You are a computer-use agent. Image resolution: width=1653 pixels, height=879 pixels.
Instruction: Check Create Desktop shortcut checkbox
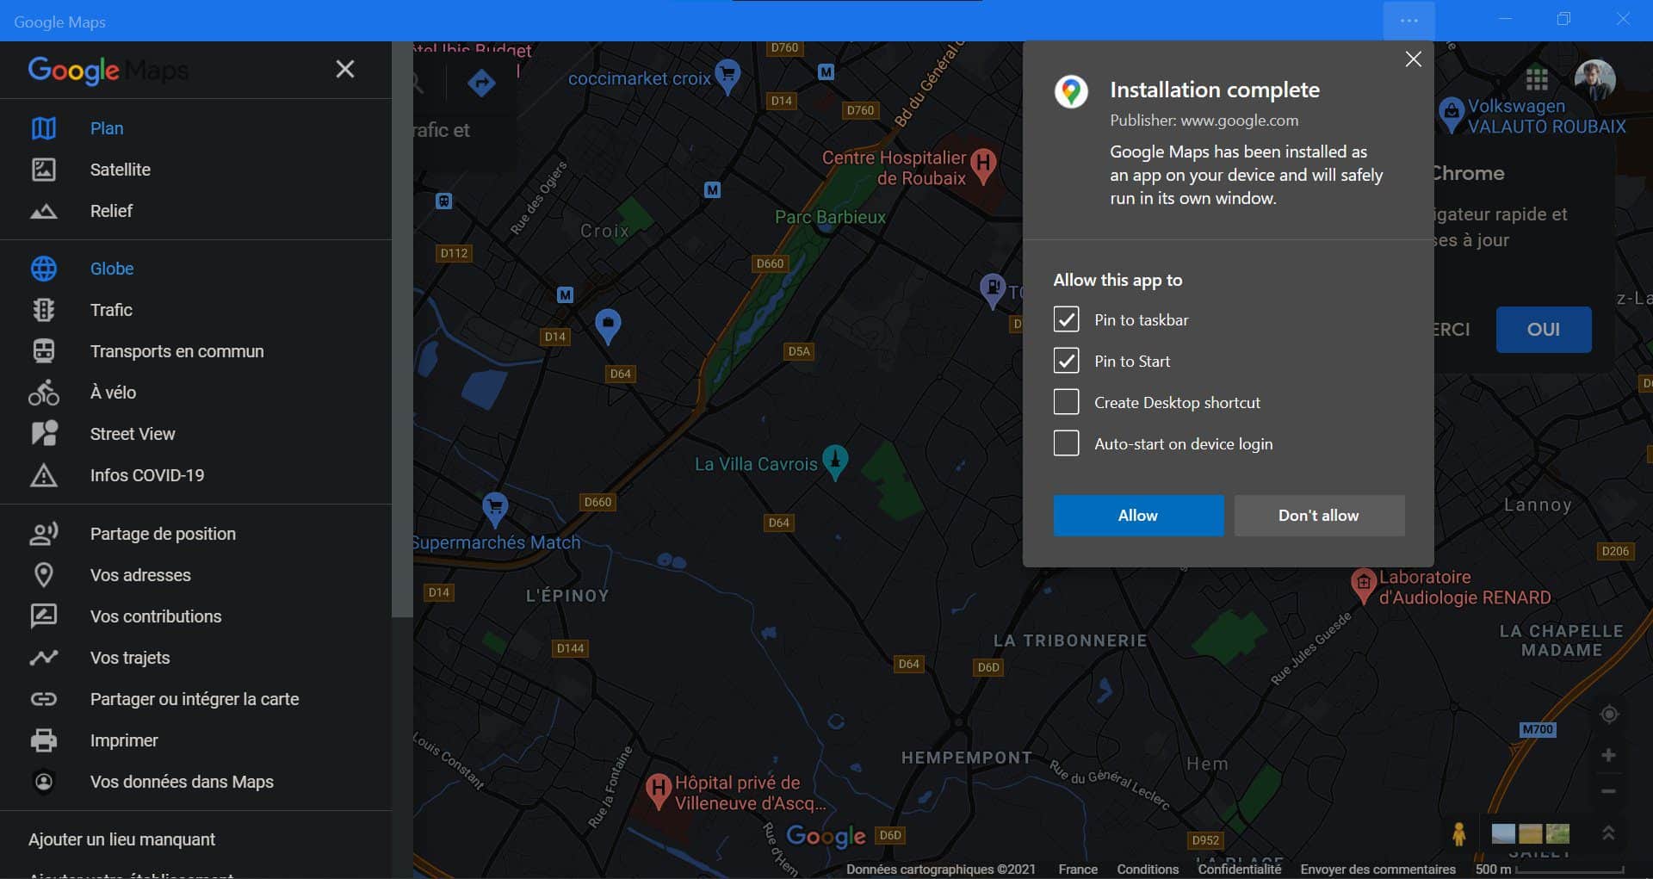click(x=1066, y=402)
